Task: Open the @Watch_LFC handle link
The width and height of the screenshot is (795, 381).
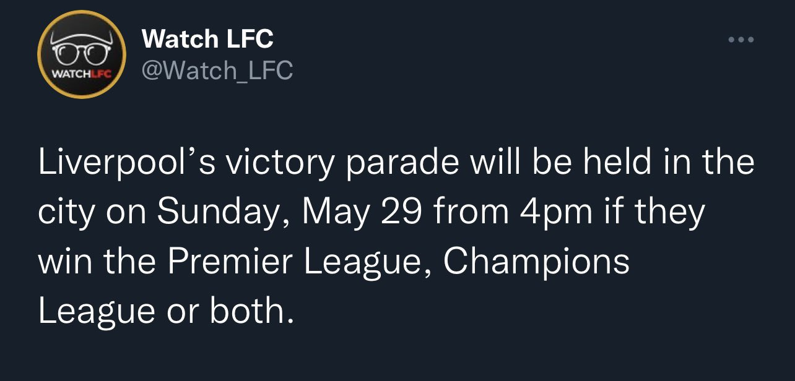Action: (217, 71)
